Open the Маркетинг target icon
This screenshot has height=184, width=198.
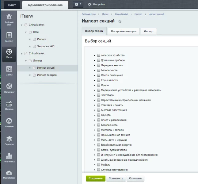point(9,86)
